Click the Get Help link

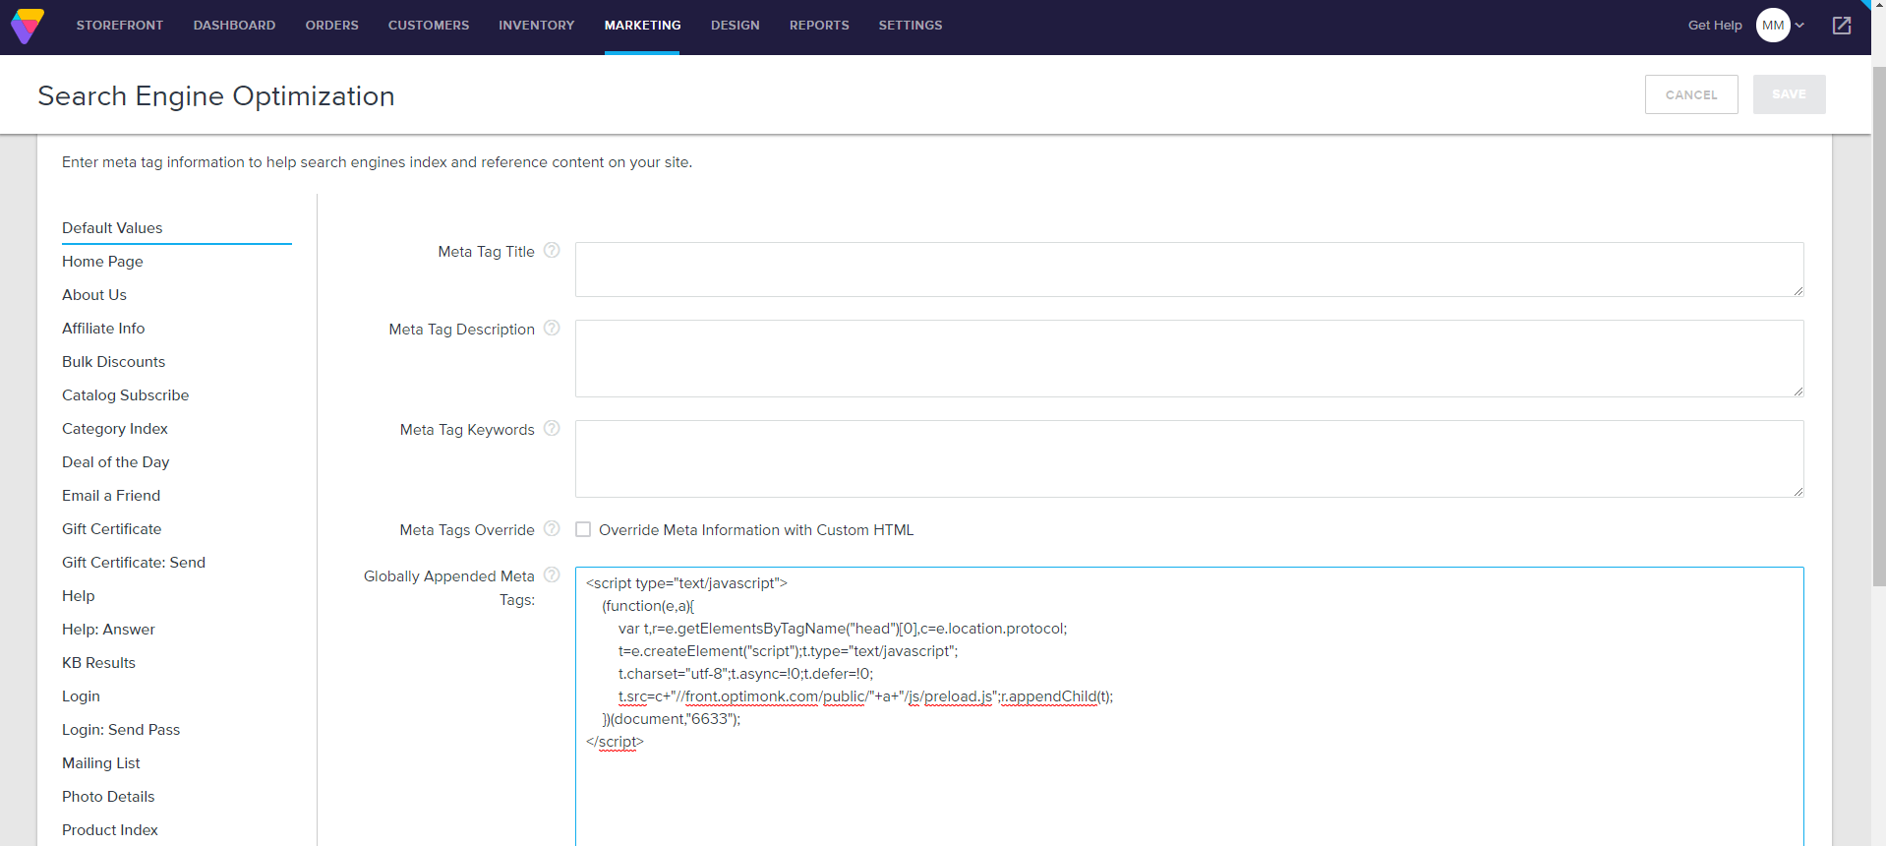click(1715, 26)
